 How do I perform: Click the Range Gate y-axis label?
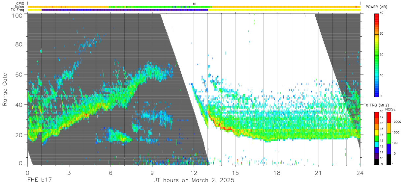pos(5,90)
